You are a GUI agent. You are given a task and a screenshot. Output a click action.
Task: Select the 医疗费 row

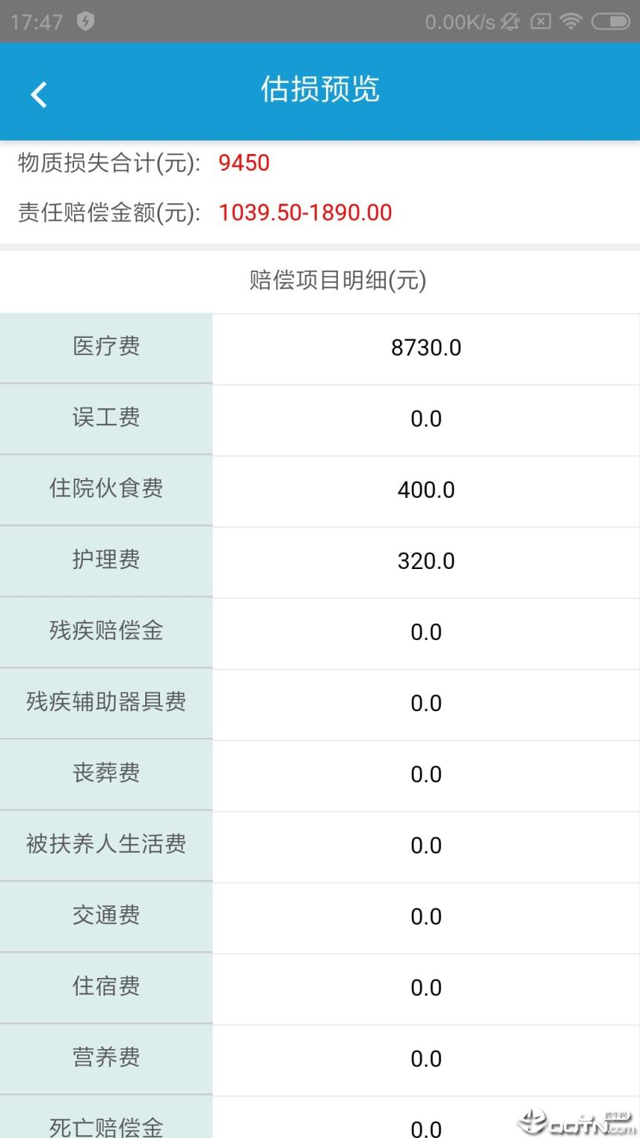pos(106,347)
